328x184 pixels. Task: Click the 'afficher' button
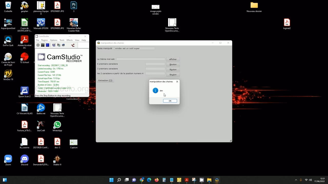click(x=173, y=59)
